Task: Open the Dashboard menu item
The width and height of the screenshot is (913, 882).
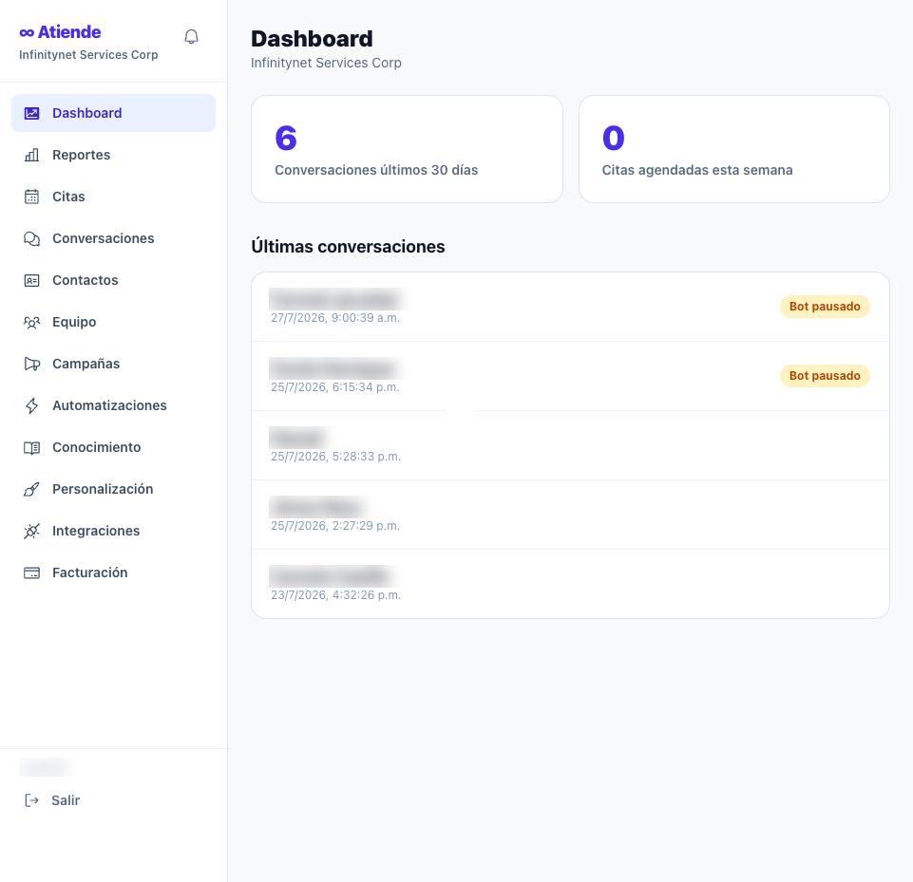Action: [x=114, y=113]
